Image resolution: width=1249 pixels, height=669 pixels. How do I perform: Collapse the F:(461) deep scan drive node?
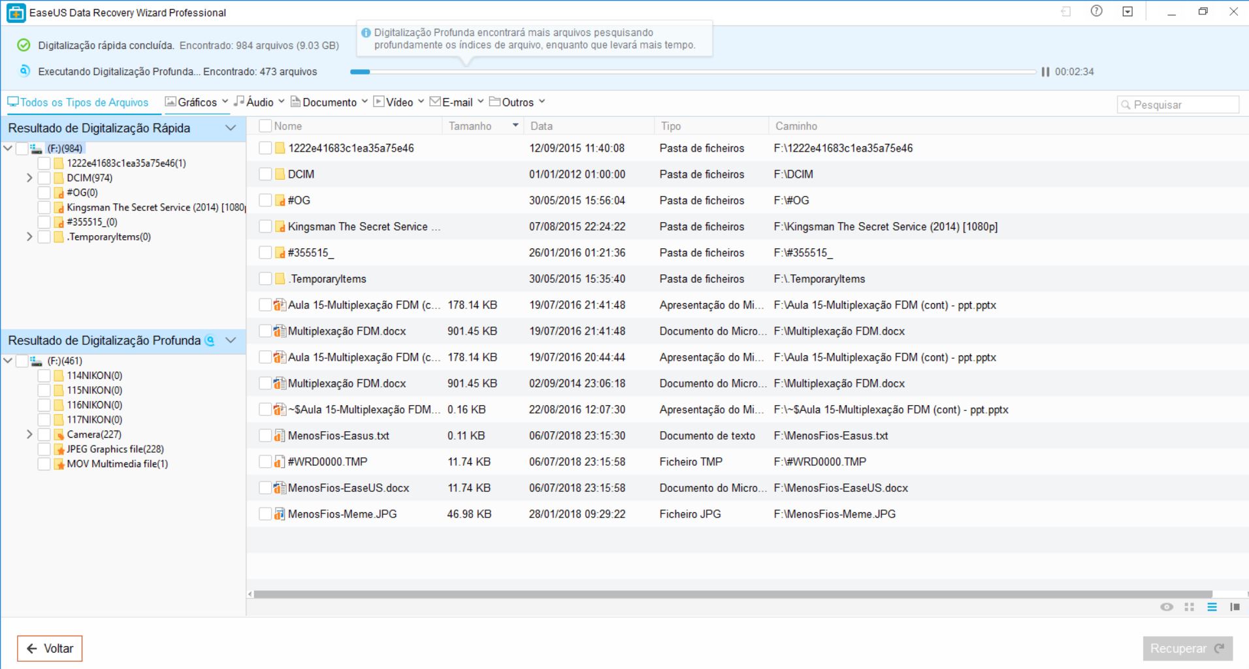click(8, 361)
